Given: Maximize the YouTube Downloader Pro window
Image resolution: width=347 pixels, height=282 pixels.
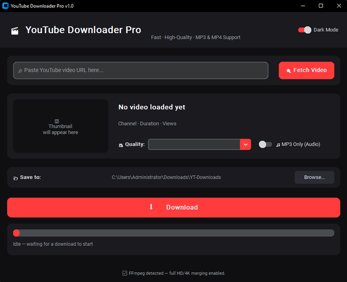Looking at the screenshot, I should pyautogui.click(x=320, y=6).
